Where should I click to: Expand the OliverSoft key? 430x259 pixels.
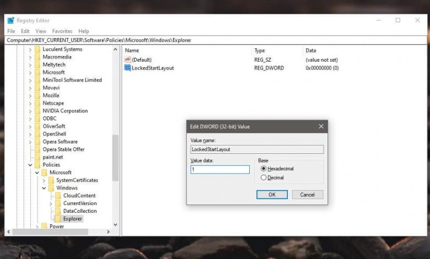tap(30, 126)
